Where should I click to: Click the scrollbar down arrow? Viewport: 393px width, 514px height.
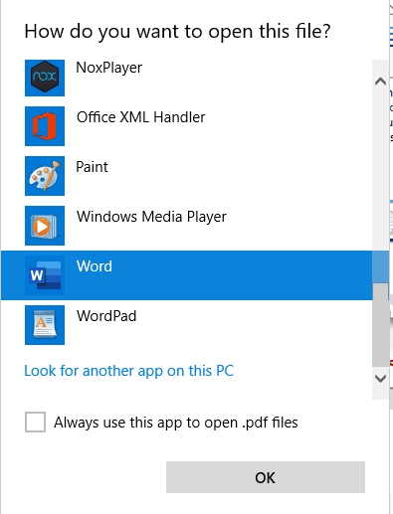(x=380, y=378)
